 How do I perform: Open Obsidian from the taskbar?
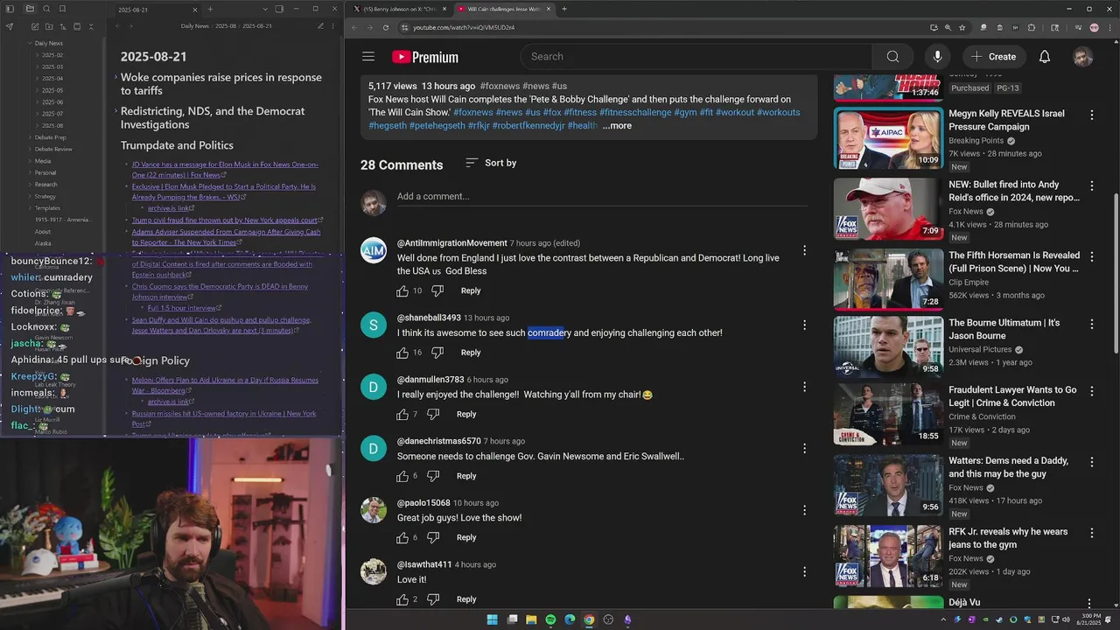click(x=627, y=619)
